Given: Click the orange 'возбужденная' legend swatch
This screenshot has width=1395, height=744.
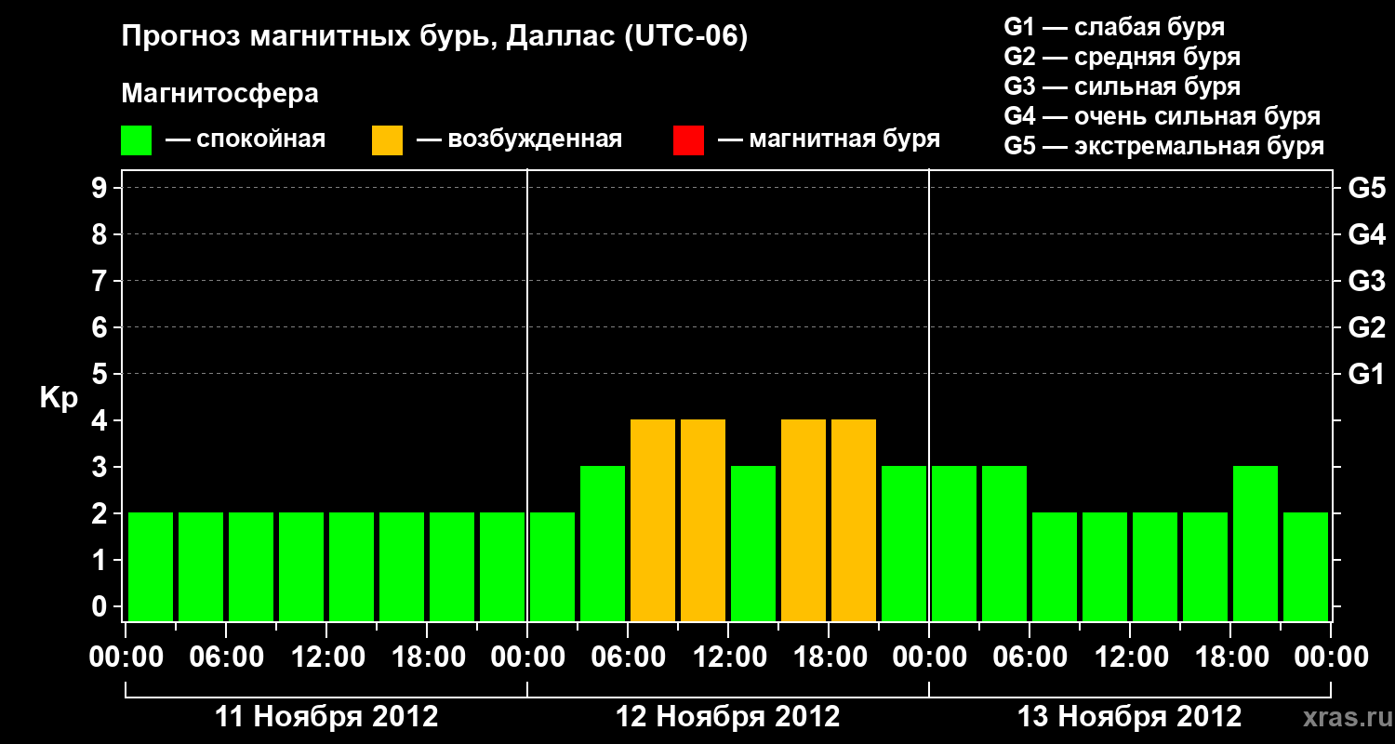Looking at the screenshot, I should tap(387, 140).
